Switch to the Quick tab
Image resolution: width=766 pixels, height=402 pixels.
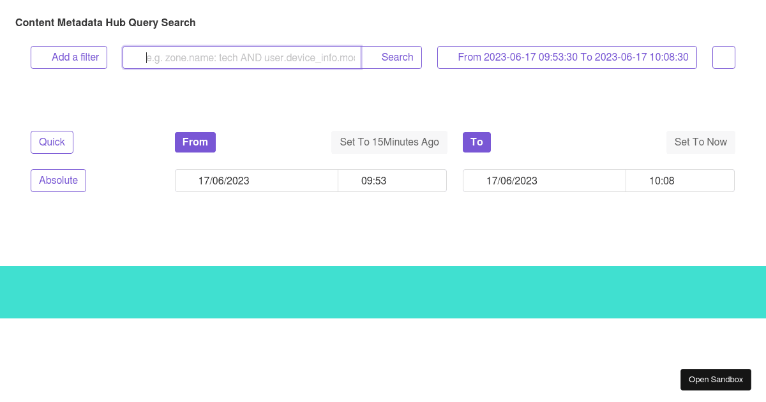point(52,142)
